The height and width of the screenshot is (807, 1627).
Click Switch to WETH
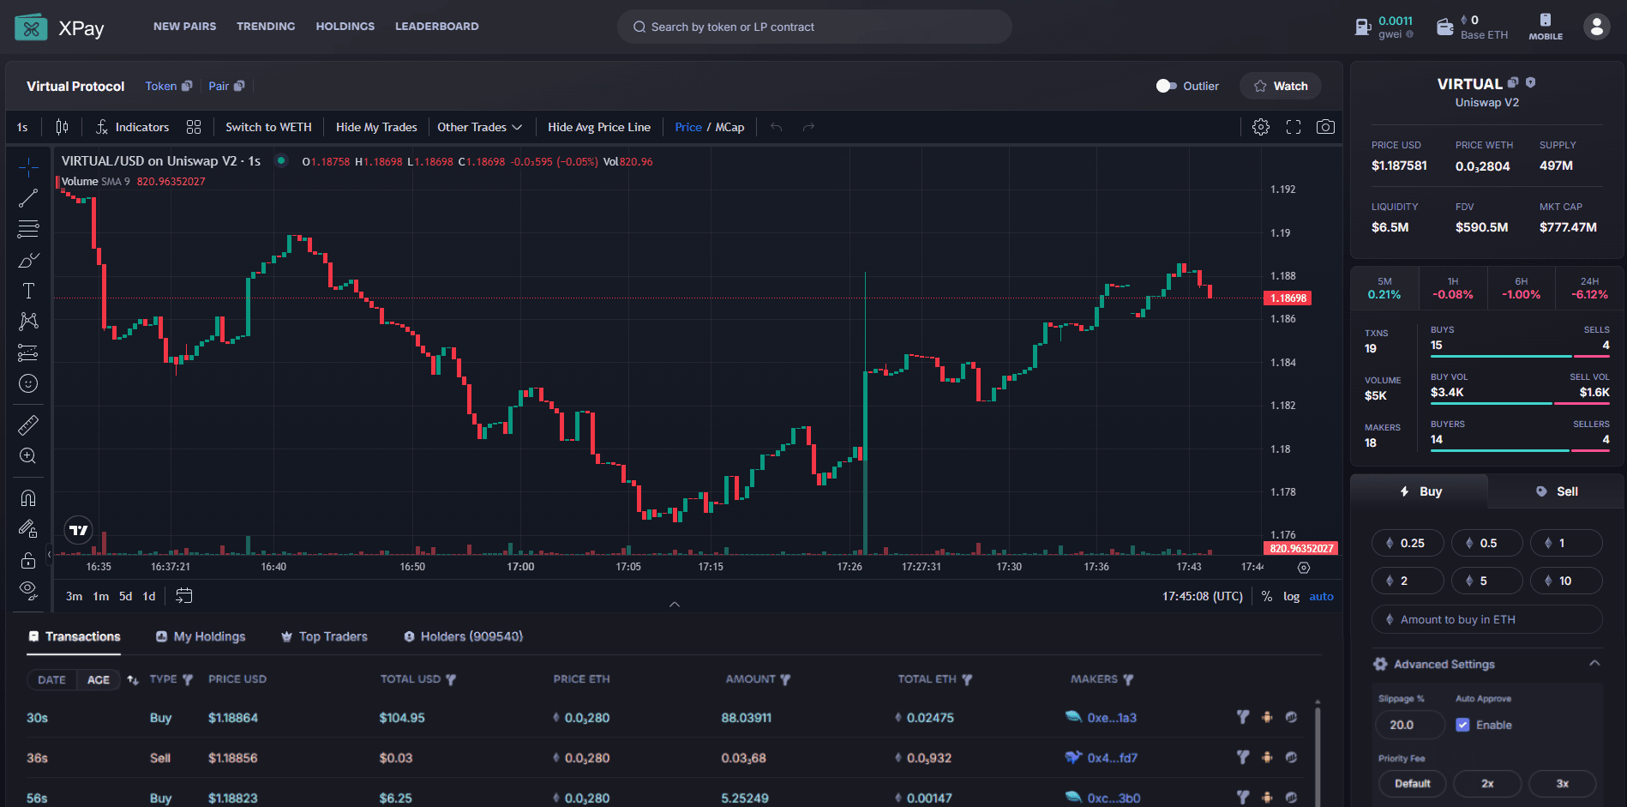pyautogui.click(x=268, y=127)
